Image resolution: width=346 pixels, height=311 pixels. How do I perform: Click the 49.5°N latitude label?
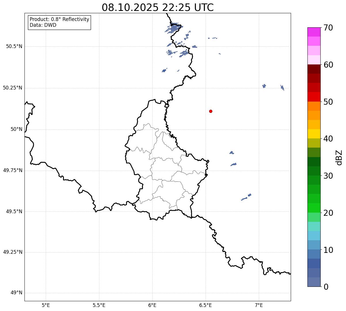(14, 211)
